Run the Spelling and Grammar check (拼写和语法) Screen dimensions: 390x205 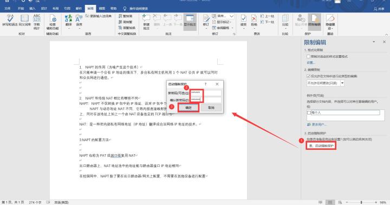[x=10, y=21]
